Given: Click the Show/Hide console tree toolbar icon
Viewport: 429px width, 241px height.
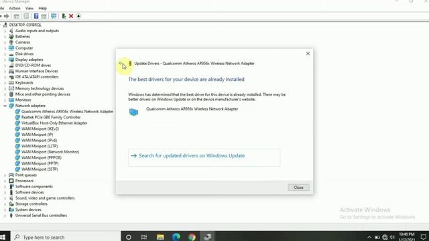Looking at the screenshot, I should coord(16,16).
